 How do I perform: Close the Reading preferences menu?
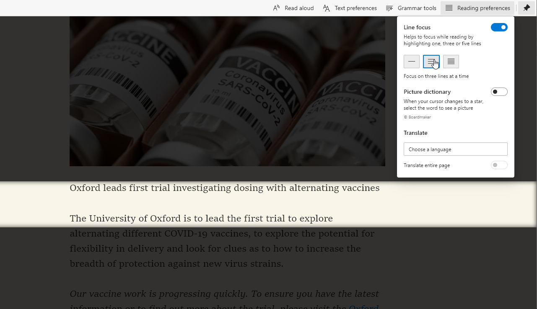[x=477, y=8]
